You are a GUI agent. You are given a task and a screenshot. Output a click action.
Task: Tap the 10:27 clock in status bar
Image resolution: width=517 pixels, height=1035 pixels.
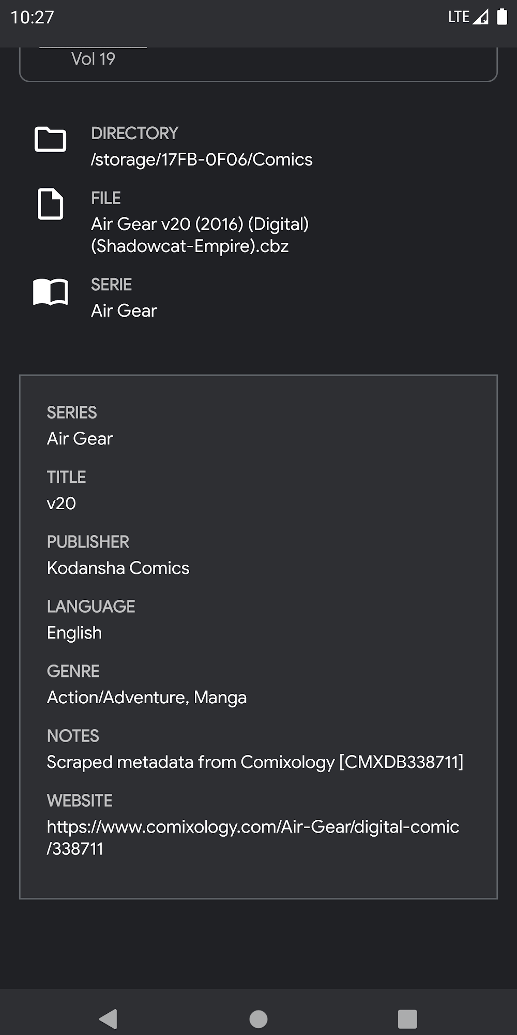pyautogui.click(x=32, y=17)
